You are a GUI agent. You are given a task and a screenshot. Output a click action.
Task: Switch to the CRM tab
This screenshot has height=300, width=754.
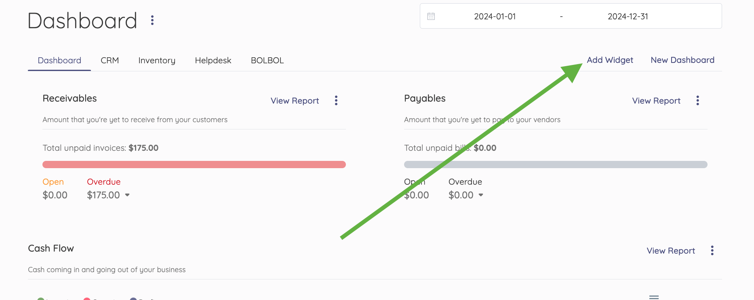pyautogui.click(x=110, y=60)
